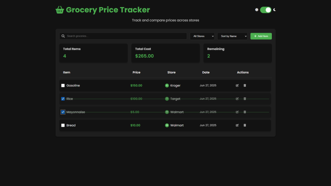Remove Rice with its trash icon
The width and height of the screenshot is (331, 186).
[245, 99]
